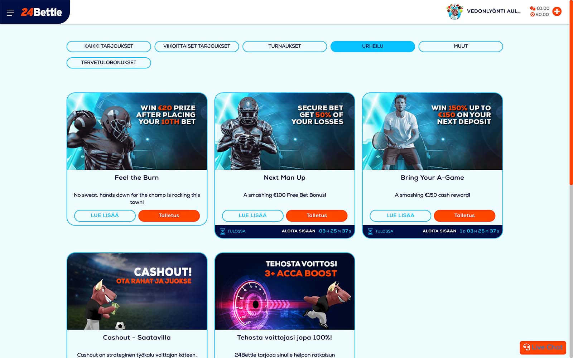Click hourglass icon on Next Man Up
Image resolution: width=573 pixels, height=358 pixels.
pos(222,231)
